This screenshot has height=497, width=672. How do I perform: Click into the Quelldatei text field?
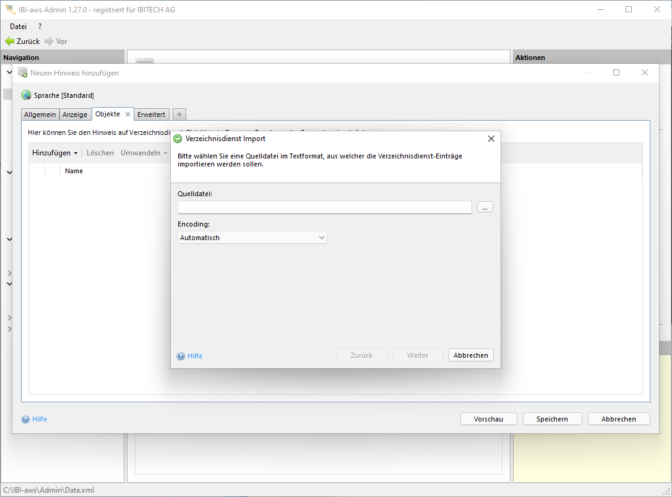pos(324,207)
